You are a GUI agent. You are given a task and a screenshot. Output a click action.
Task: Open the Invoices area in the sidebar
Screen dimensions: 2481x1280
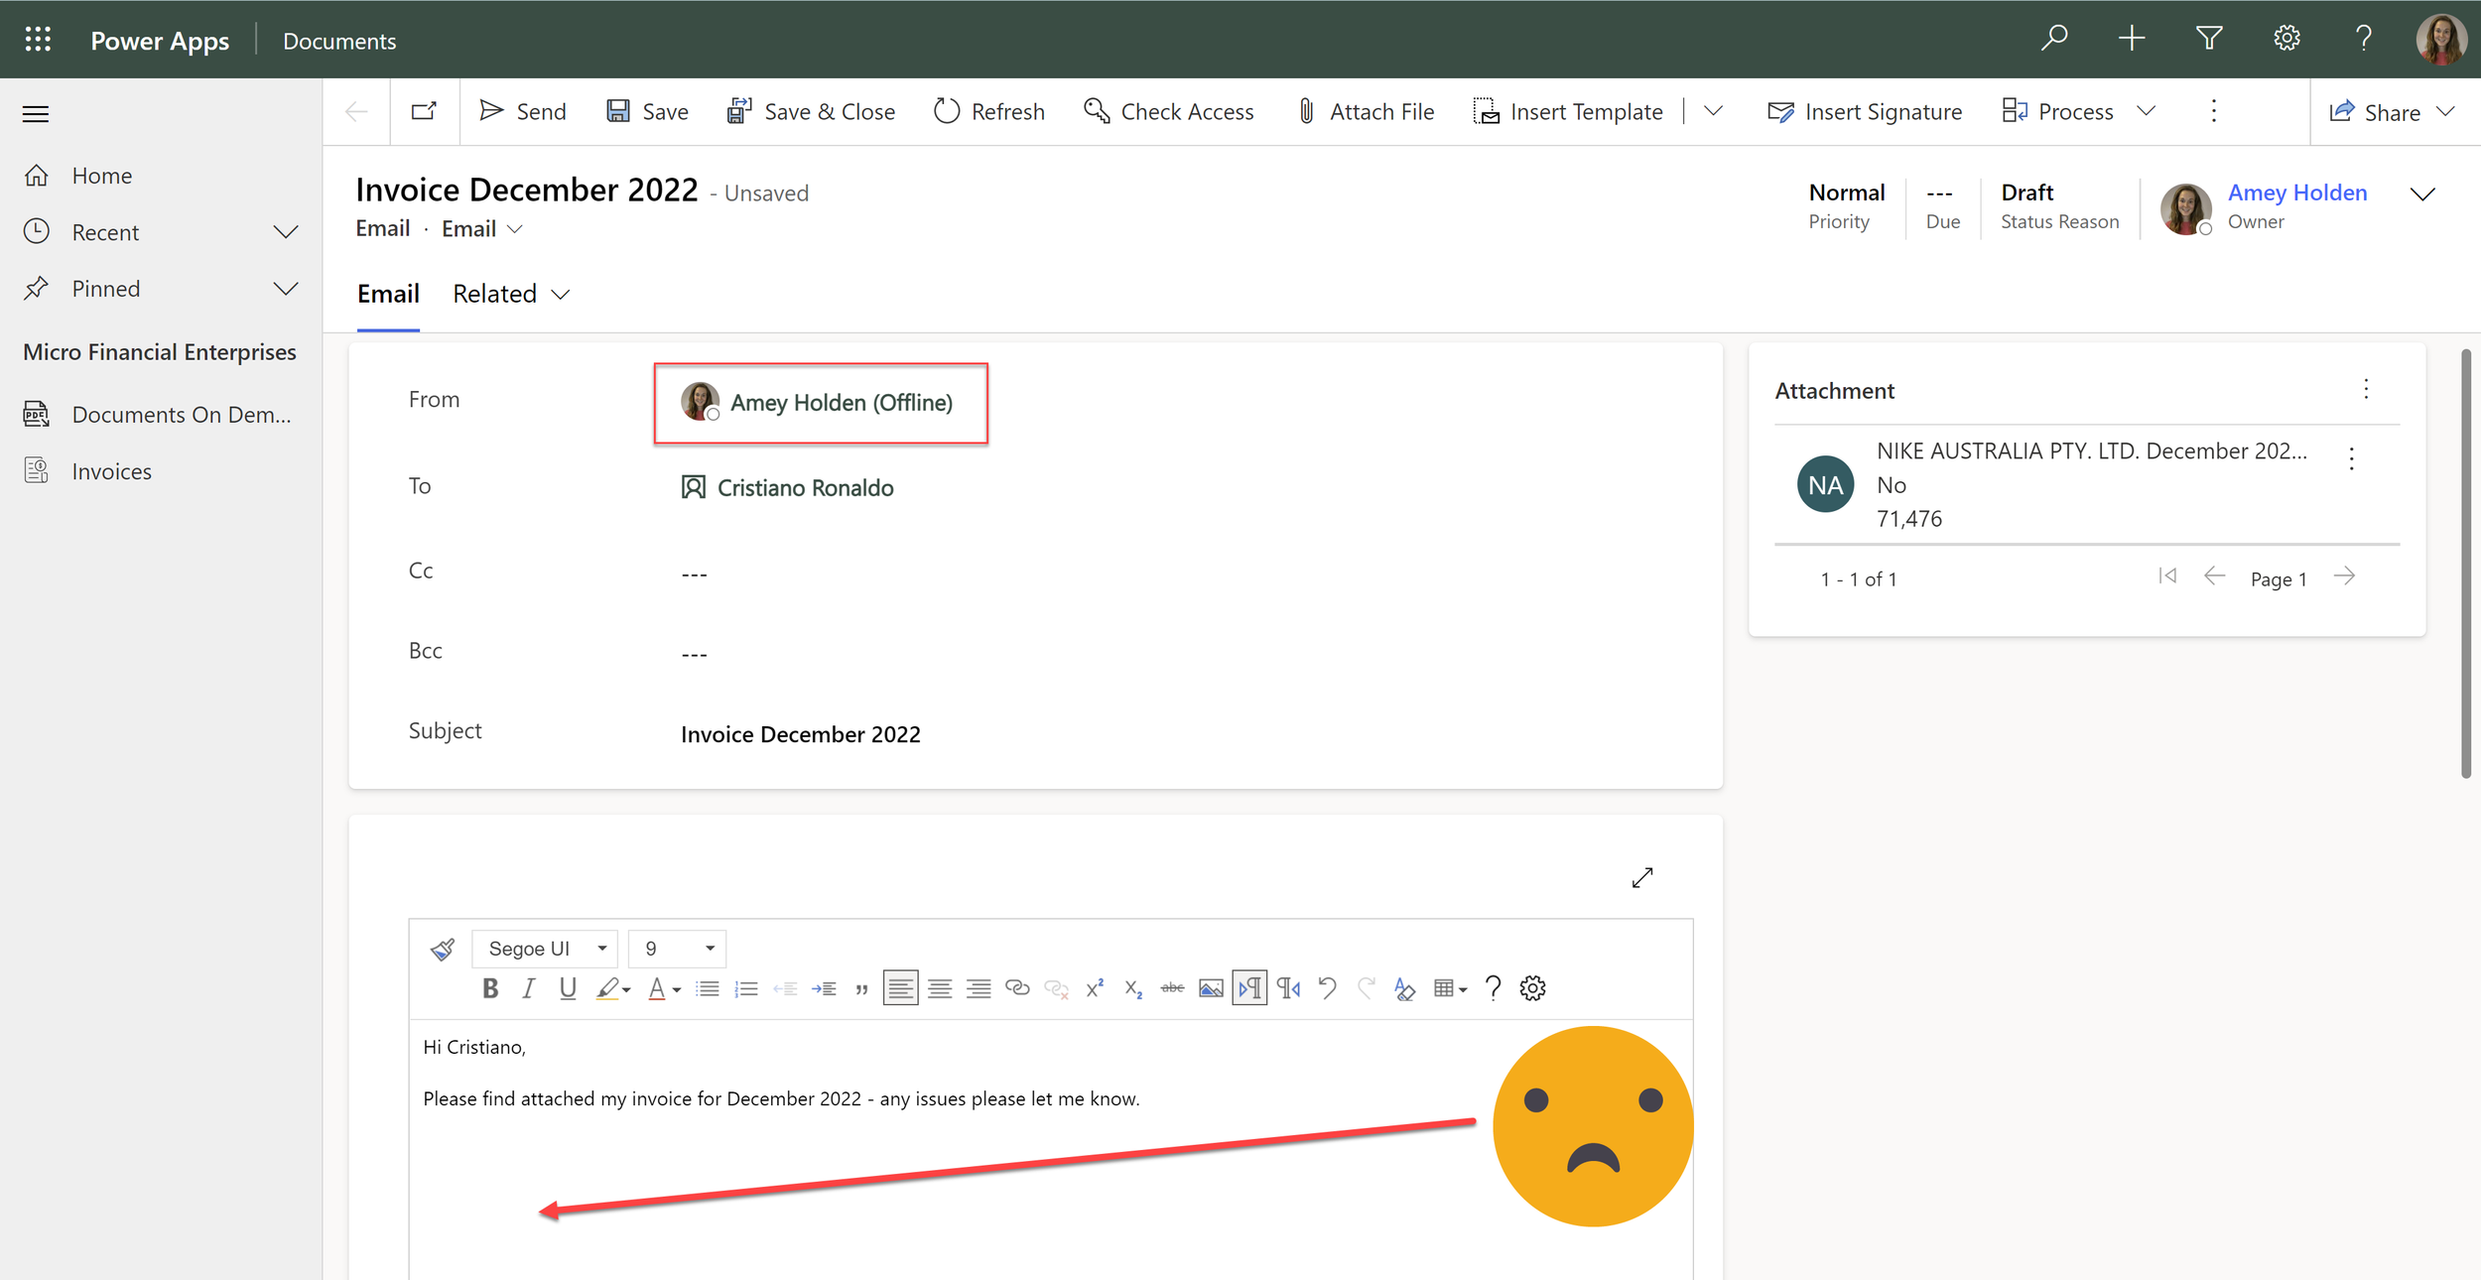pos(110,470)
